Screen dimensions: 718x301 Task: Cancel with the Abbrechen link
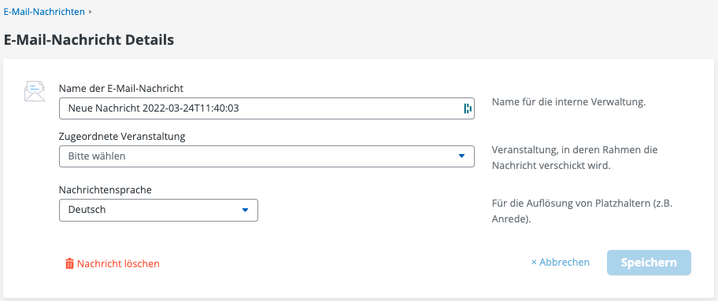(560, 262)
